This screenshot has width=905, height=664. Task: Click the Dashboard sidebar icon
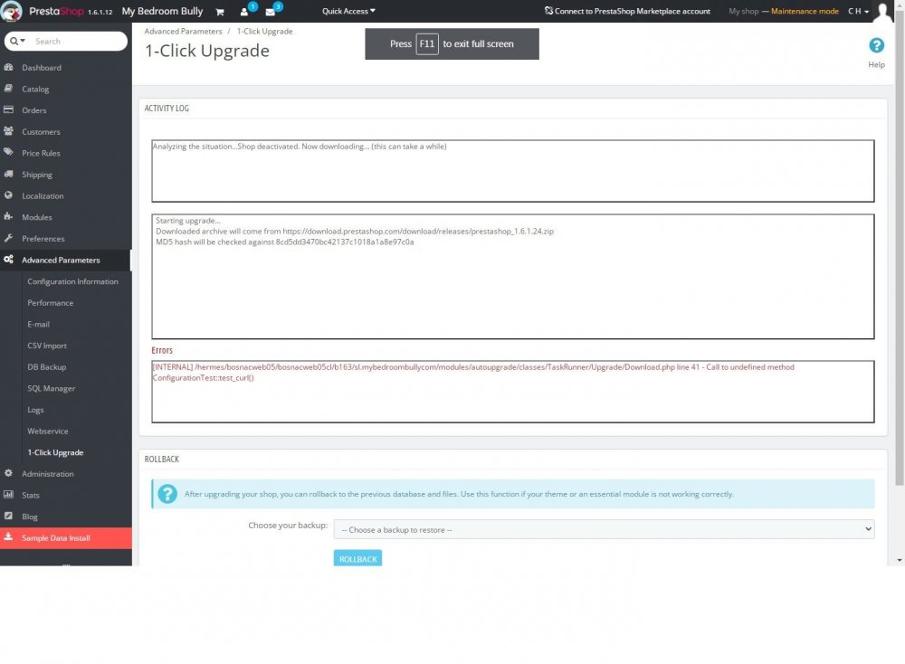[9, 68]
